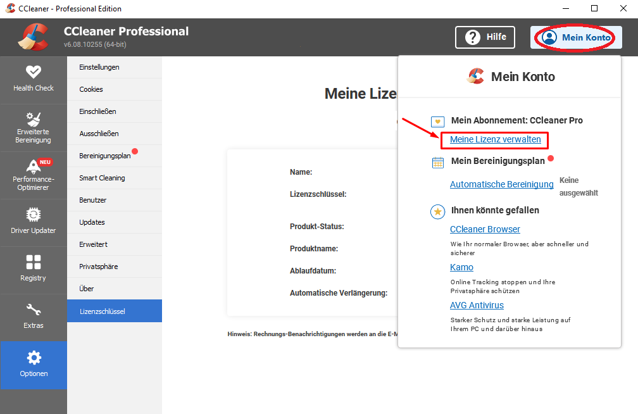
Task: Open Automatische Bereinigung link
Action: tap(502, 184)
